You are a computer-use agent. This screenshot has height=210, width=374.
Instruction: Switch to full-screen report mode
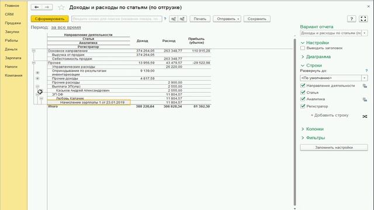(363, 19)
